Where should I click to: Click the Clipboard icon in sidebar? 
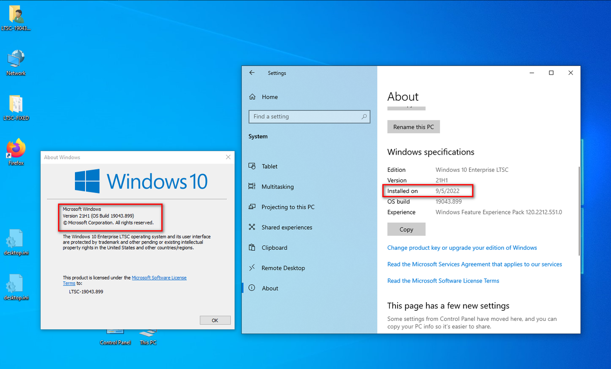[253, 248]
